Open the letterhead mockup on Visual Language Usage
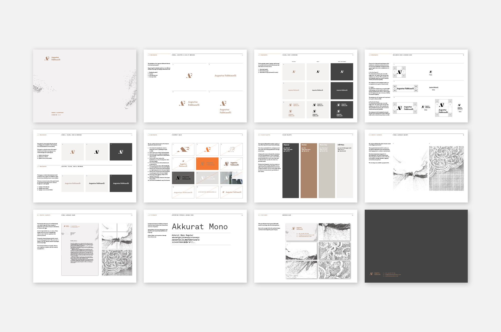This screenshot has width=501, height=332. 80,249
